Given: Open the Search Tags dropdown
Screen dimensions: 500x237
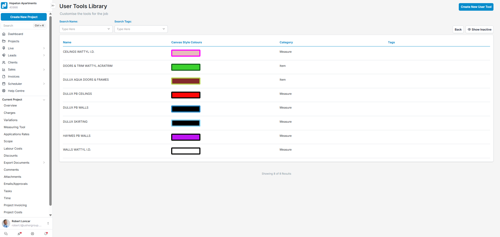Looking at the screenshot, I should point(141,29).
